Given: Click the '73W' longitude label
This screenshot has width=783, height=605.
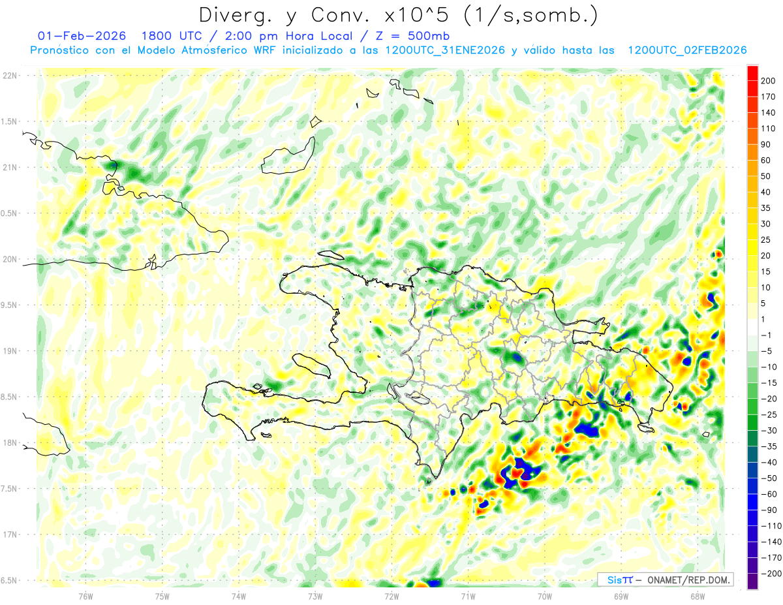Looking at the screenshot, I should pyautogui.click(x=315, y=595).
